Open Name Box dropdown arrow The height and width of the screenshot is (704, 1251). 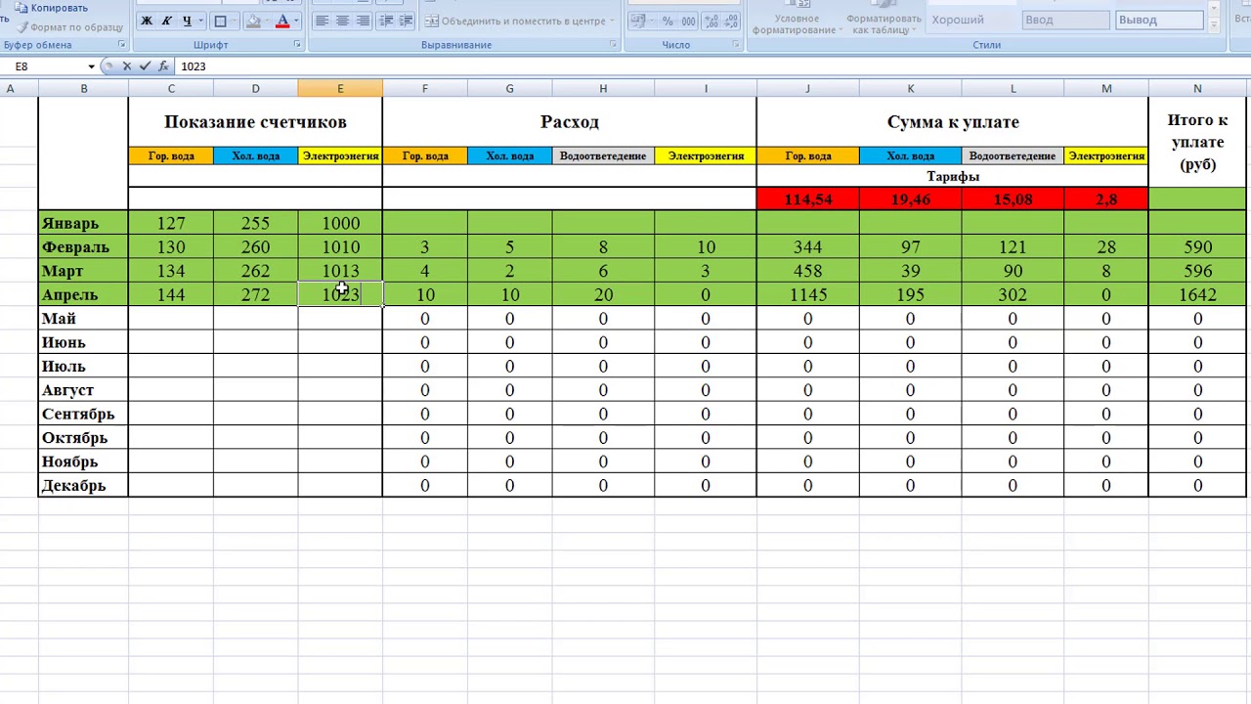click(x=91, y=66)
